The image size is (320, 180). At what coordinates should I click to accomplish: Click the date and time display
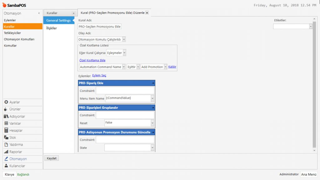(x=285, y=5)
